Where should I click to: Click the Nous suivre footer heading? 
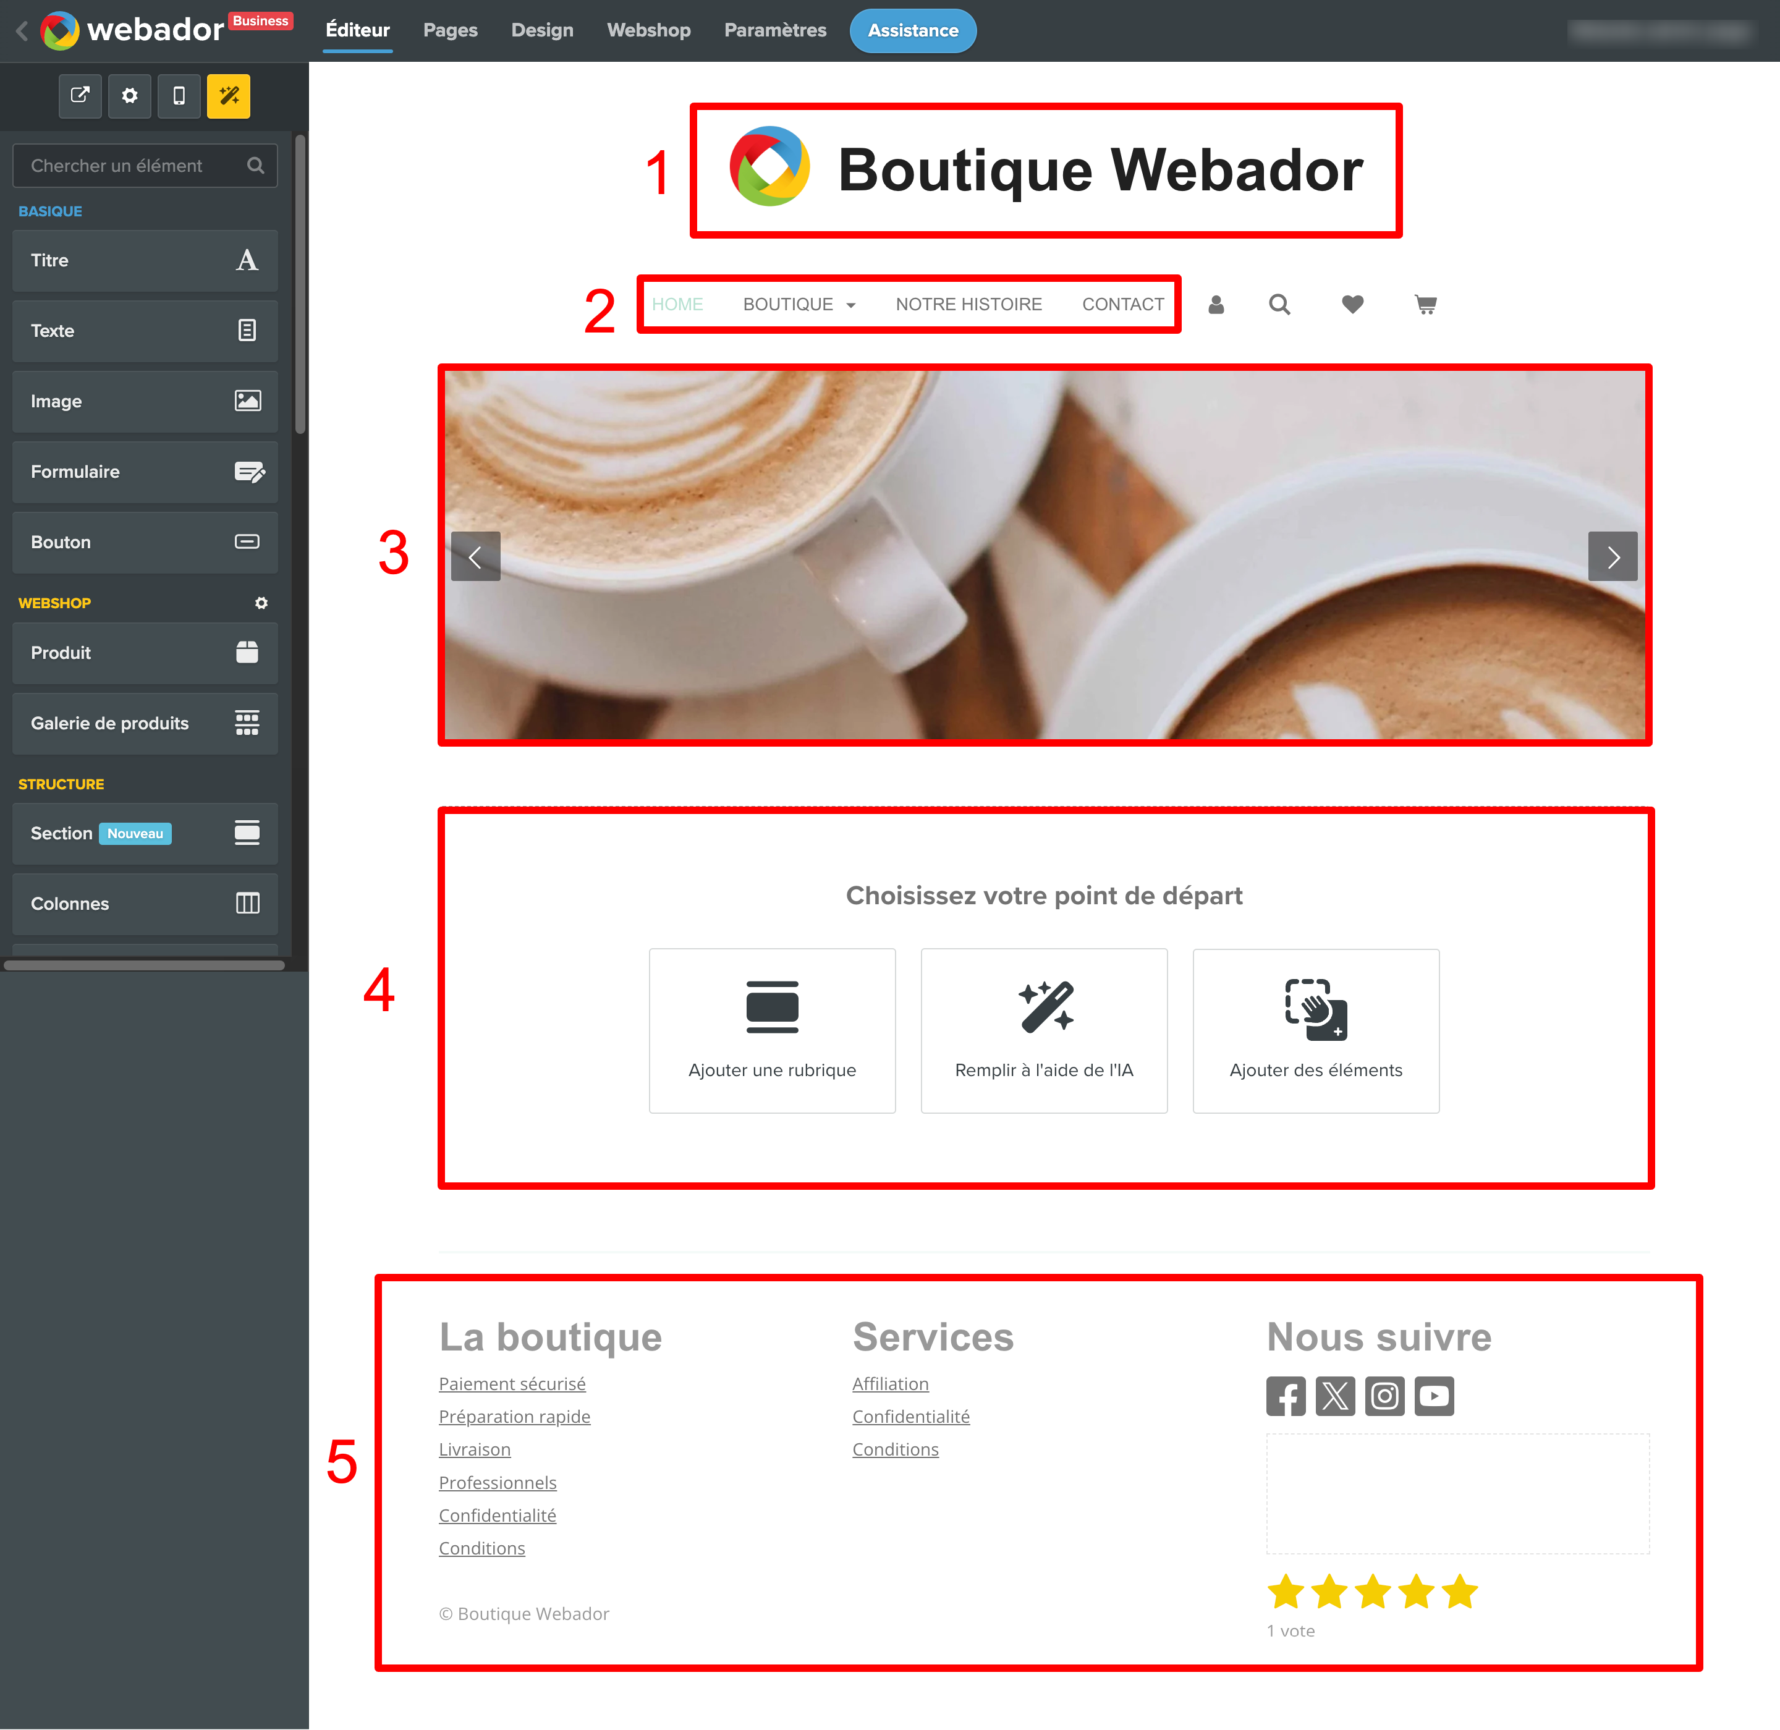1379,1336
